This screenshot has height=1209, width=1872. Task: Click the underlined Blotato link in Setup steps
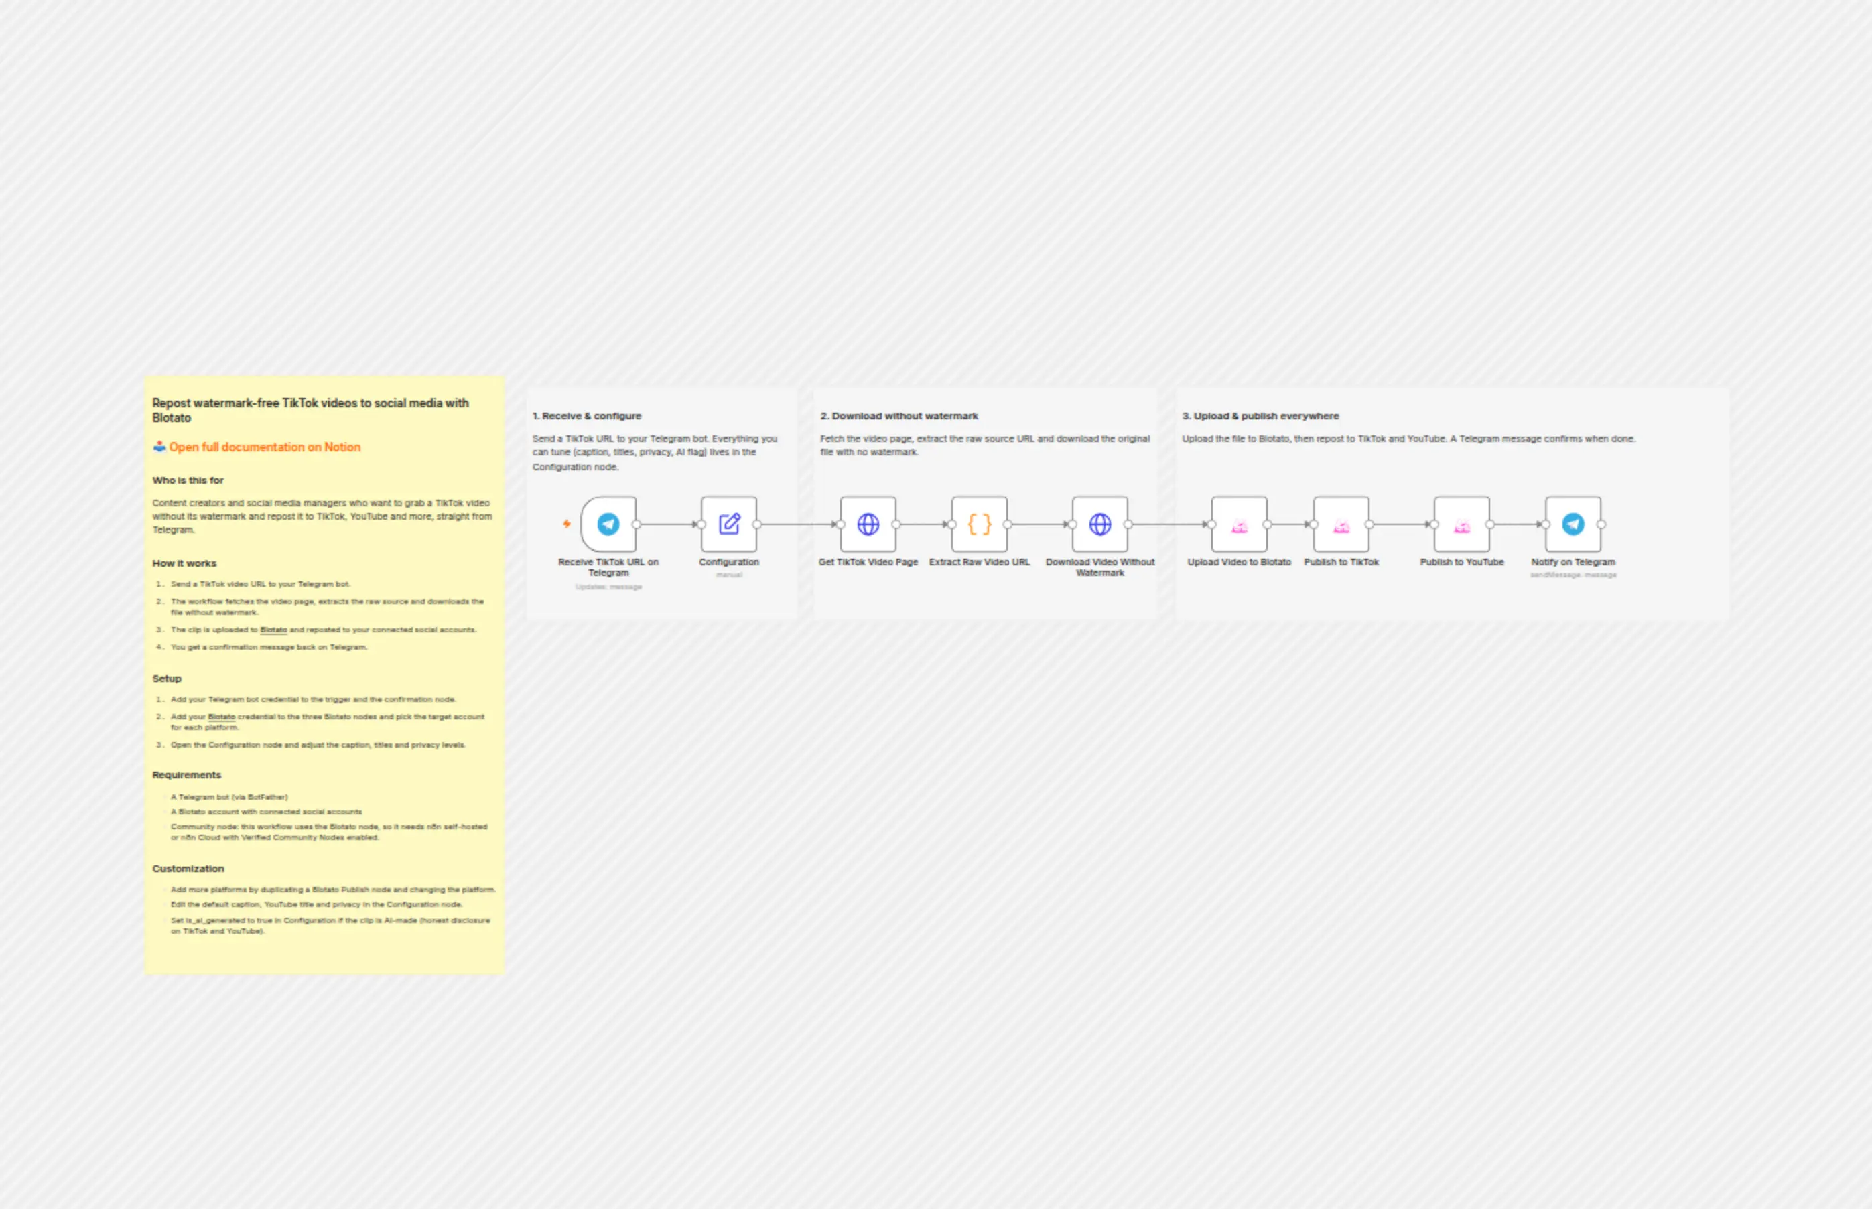pyautogui.click(x=221, y=717)
